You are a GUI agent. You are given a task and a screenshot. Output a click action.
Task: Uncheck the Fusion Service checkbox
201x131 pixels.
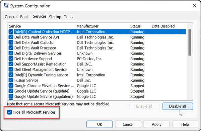click(x=11, y=80)
